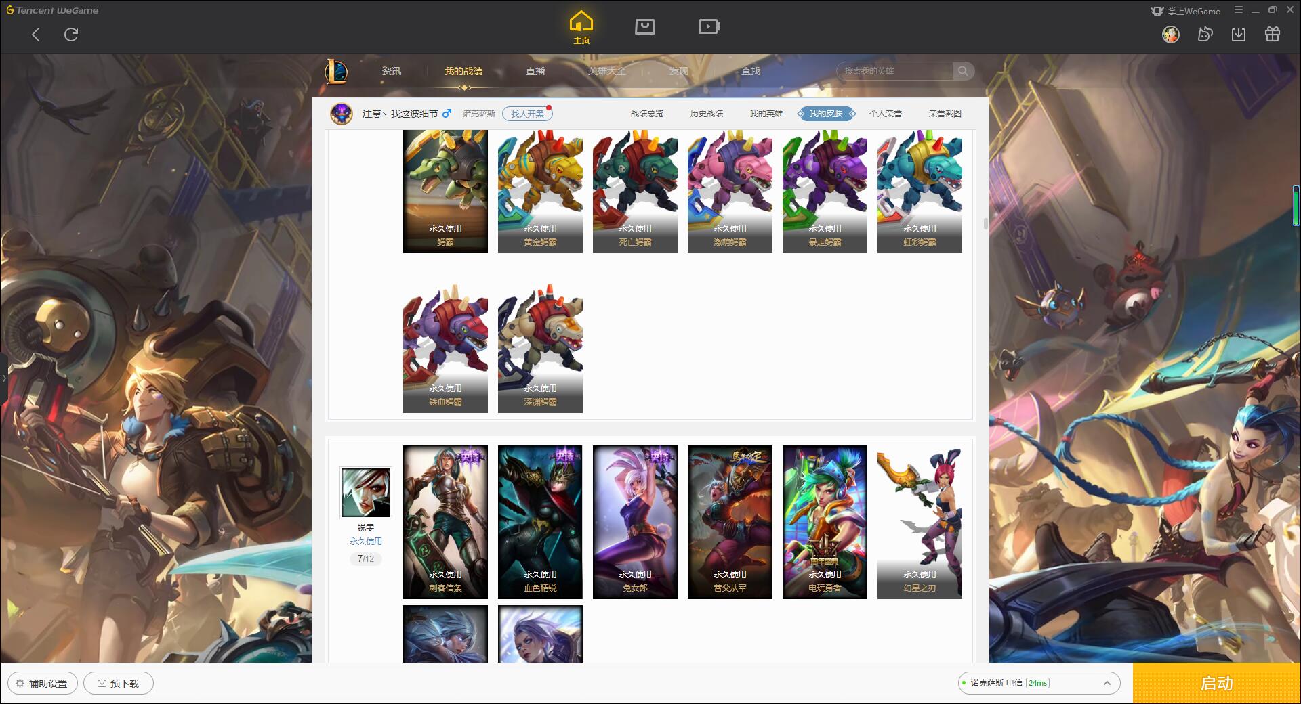The width and height of the screenshot is (1301, 704).
Task: Open the flame mascot icon in title bar
Action: tap(1205, 34)
